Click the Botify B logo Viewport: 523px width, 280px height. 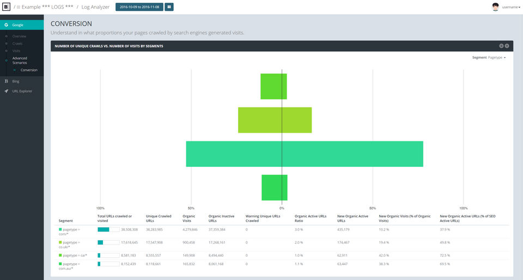pos(6,7)
